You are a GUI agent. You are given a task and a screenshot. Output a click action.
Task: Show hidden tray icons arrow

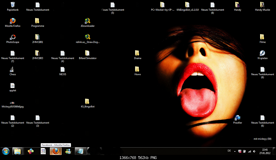(x=235, y=151)
